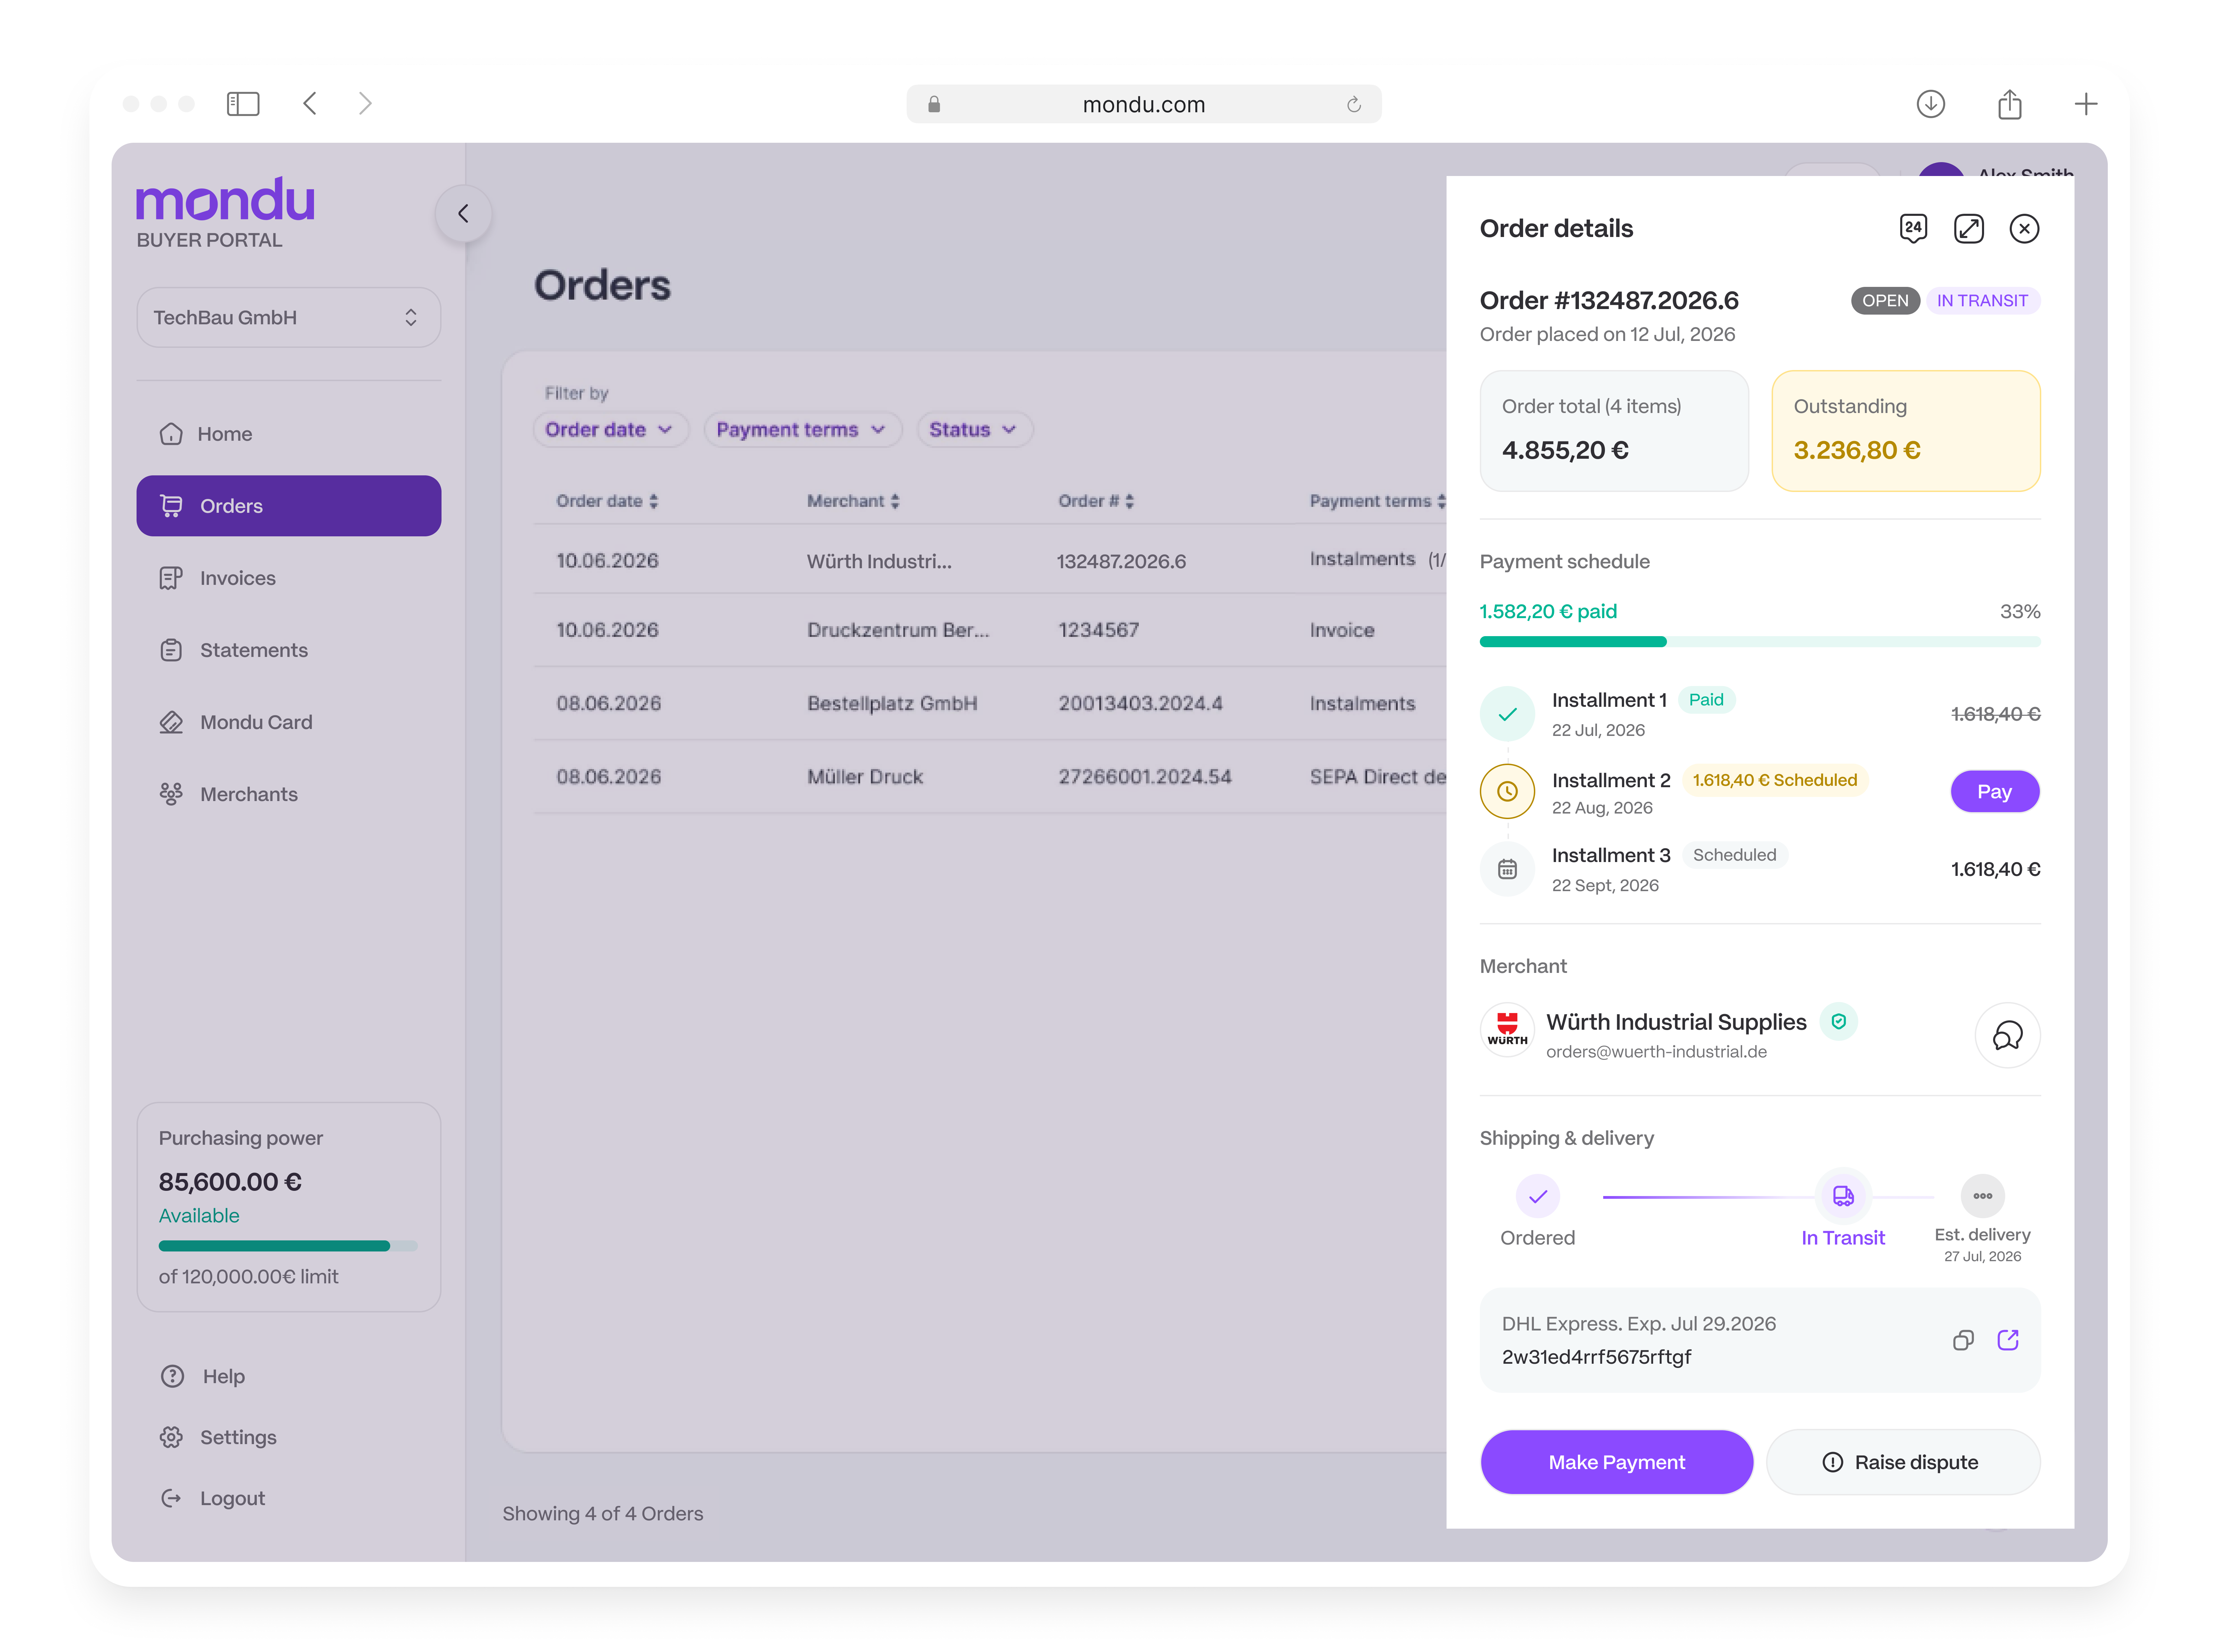Click Installment 1 paid checkmark icon
Screen dimensions: 2218x1652
[x=1507, y=714]
